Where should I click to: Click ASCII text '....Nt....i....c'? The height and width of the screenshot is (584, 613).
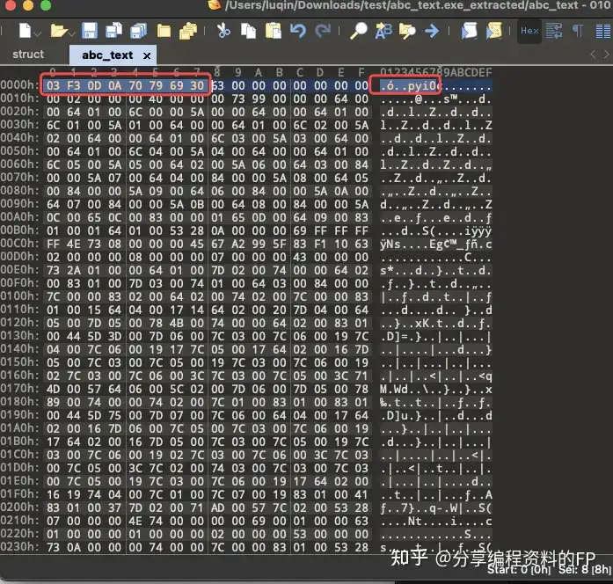point(436,521)
